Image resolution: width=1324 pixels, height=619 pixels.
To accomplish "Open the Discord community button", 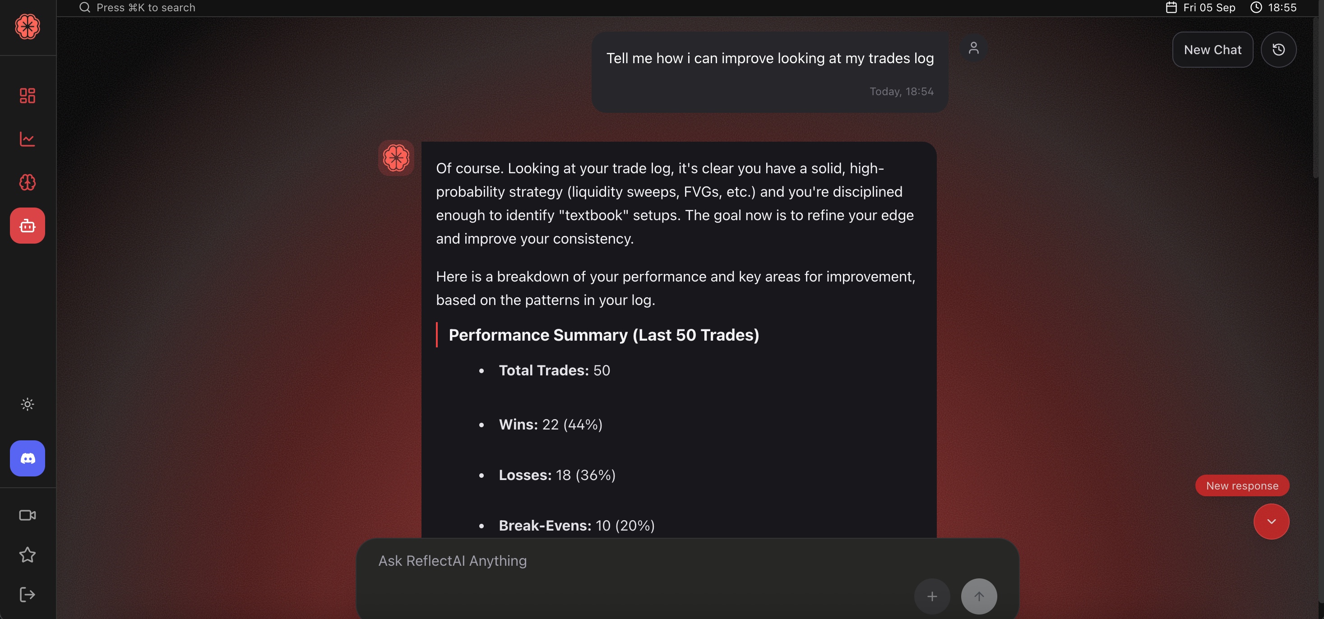I will 27,458.
